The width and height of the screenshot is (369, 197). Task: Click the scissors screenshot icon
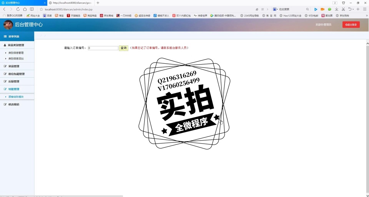coord(343,9)
